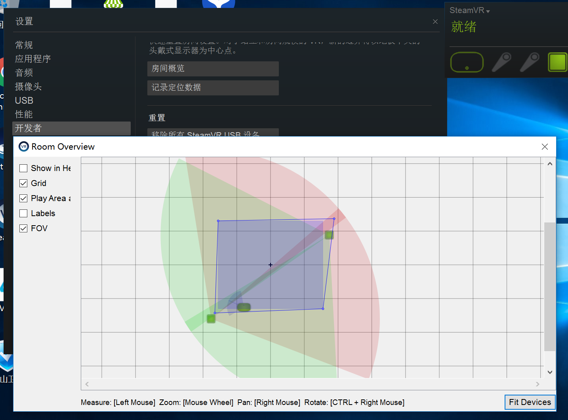
Task: Open the SteamVR dropdown menu
Action: tap(470, 11)
